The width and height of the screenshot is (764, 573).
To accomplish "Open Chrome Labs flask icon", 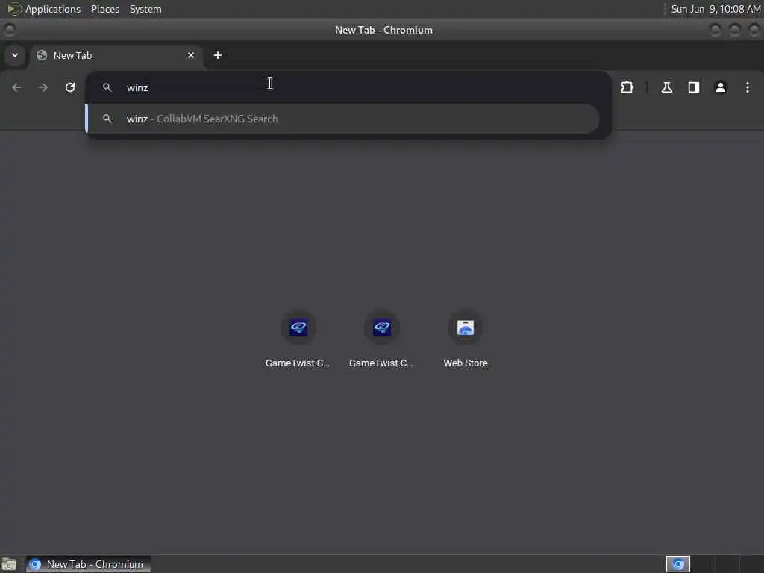I will 666,87.
